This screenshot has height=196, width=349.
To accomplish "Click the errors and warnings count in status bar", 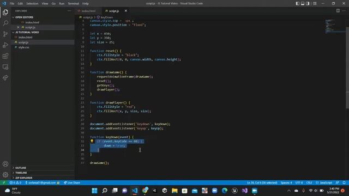I will click(15, 183).
